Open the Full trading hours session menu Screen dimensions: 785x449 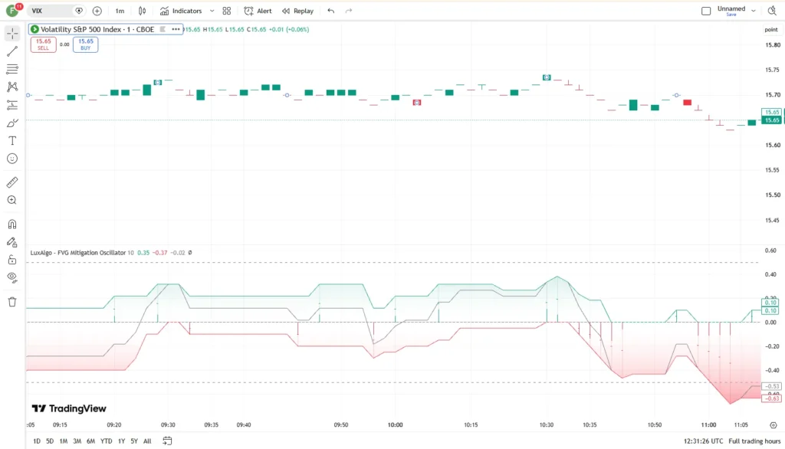(x=754, y=441)
